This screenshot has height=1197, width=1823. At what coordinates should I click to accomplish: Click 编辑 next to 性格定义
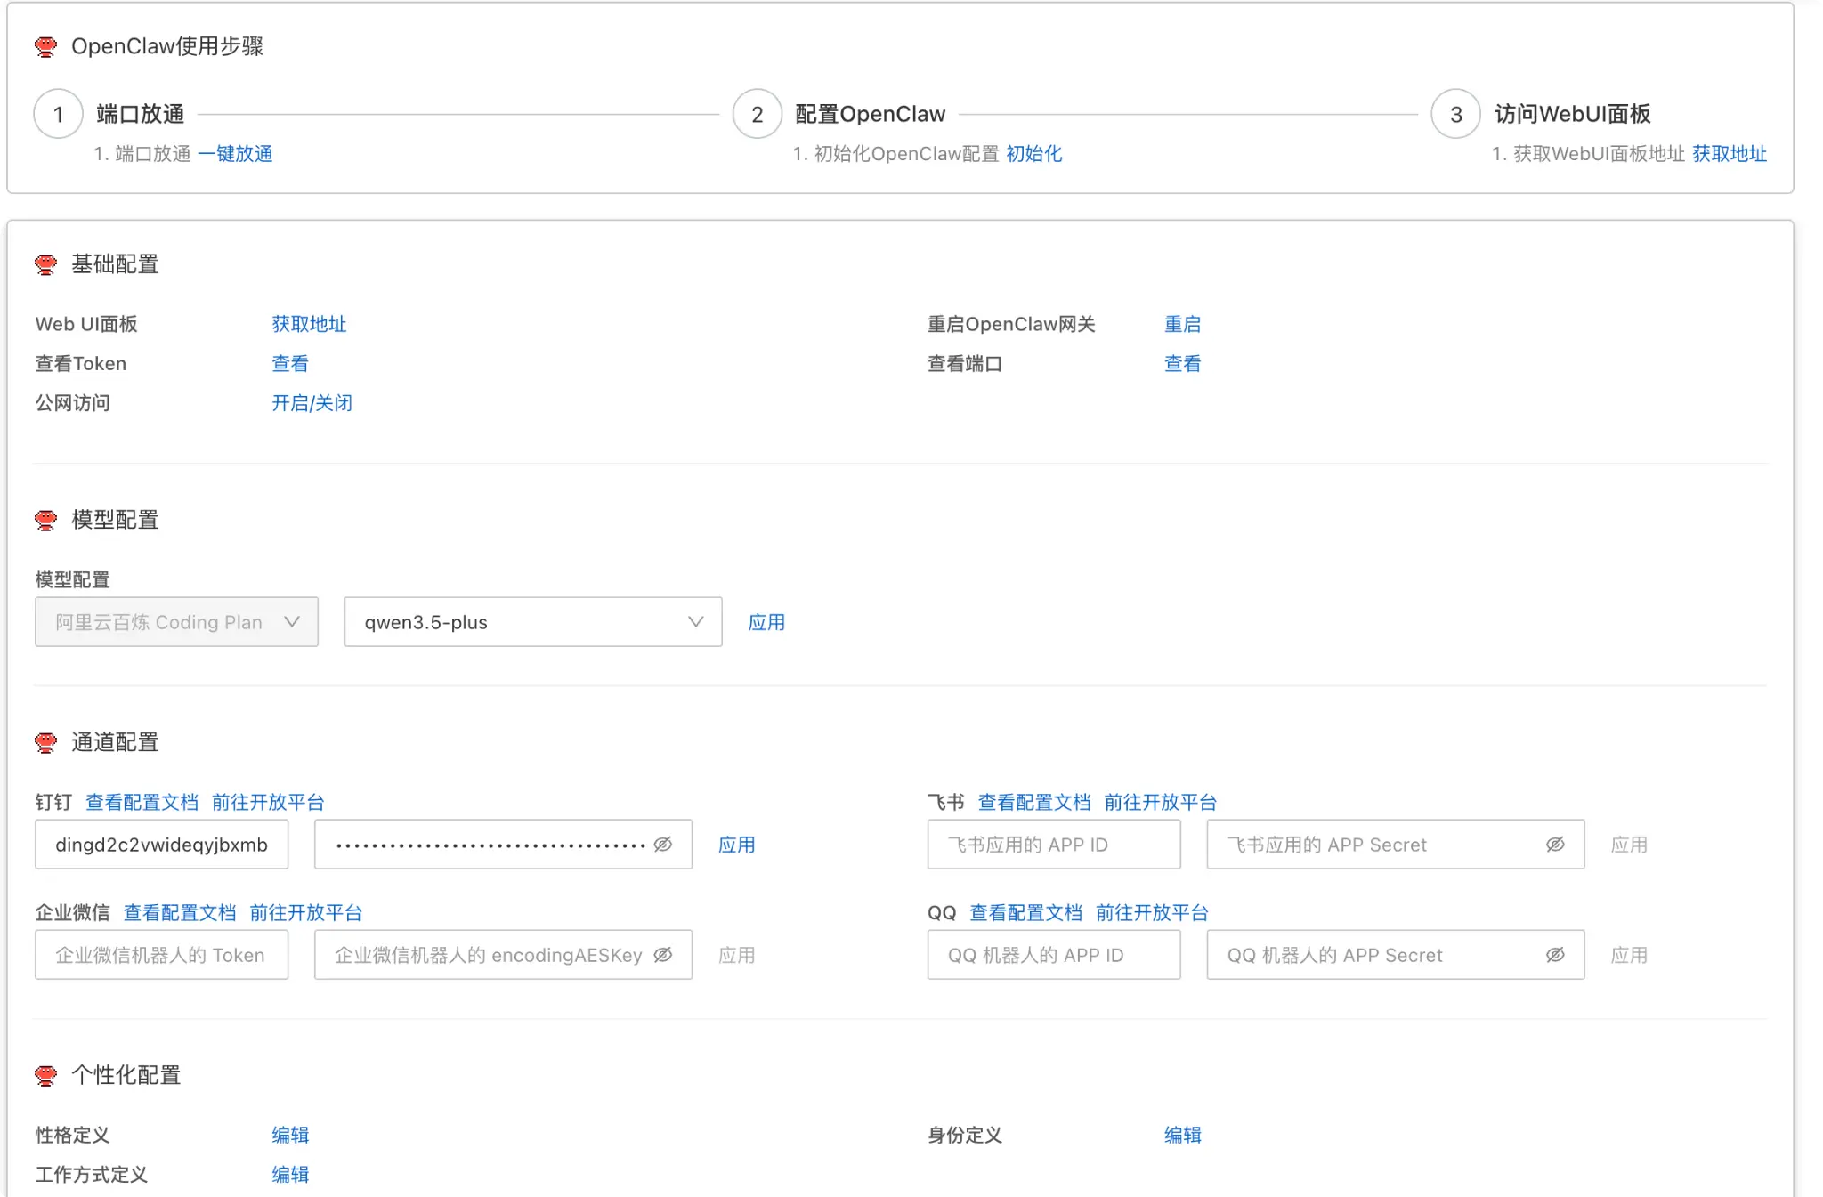point(289,1135)
